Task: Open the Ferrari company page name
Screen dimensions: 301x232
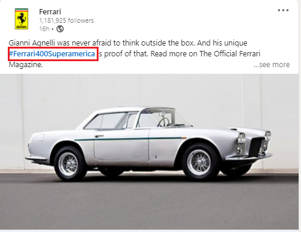Action: tap(50, 12)
